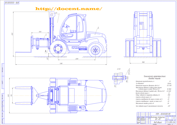This screenshot has height=125, width=177.
Task: Click the section marker A near front wheel
Action: (46, 51)
